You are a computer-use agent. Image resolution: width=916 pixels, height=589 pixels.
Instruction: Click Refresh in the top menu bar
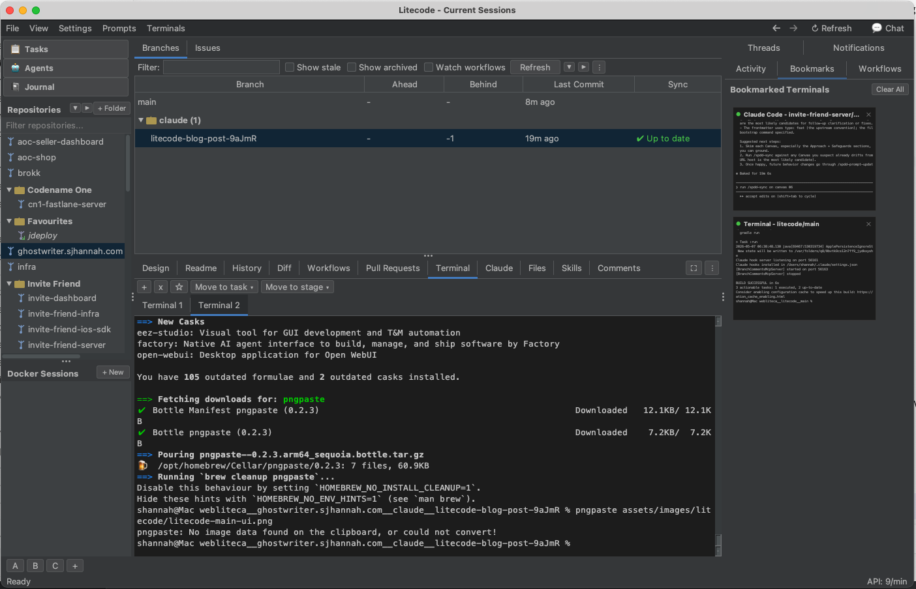point(832,28)
